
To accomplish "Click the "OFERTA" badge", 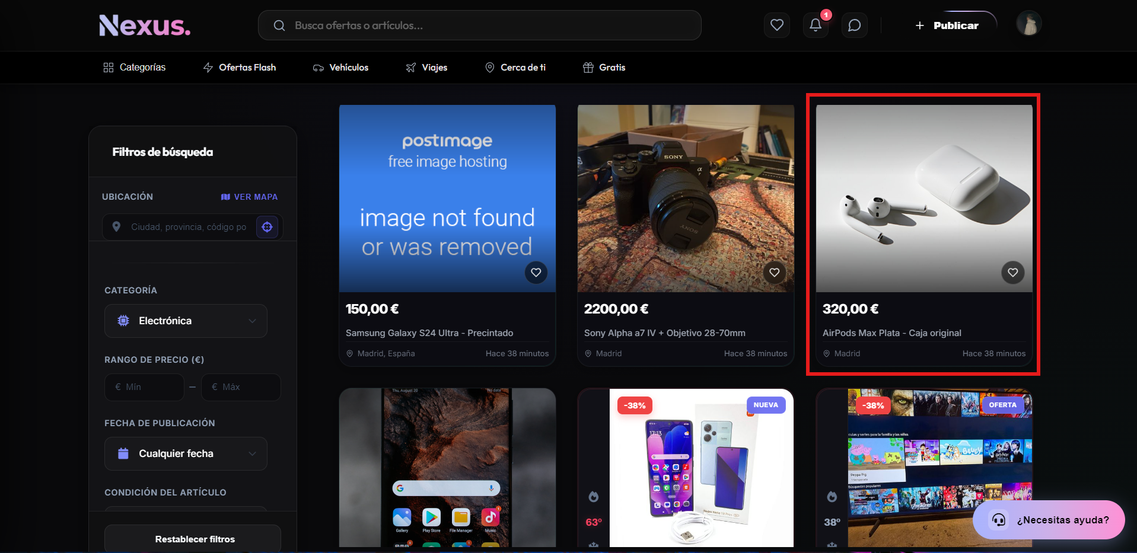I will coord(1002,405).
